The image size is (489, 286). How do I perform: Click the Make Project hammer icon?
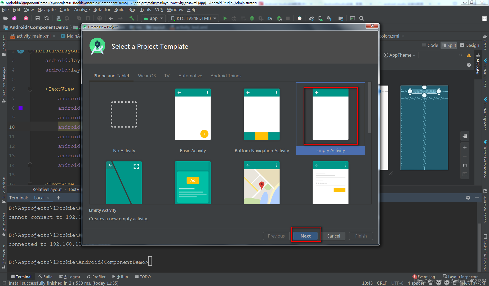[x=132, y=18]
